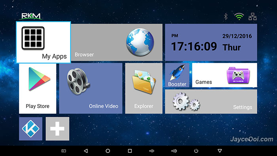Open the Settings tile with gears
This screenshot has width=277, height=156.
(x=211, y=102)
